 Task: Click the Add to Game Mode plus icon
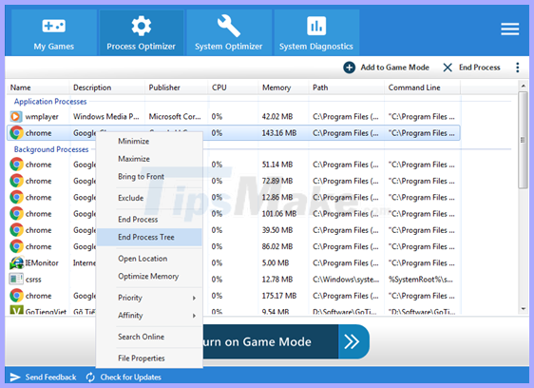[349, 68]
